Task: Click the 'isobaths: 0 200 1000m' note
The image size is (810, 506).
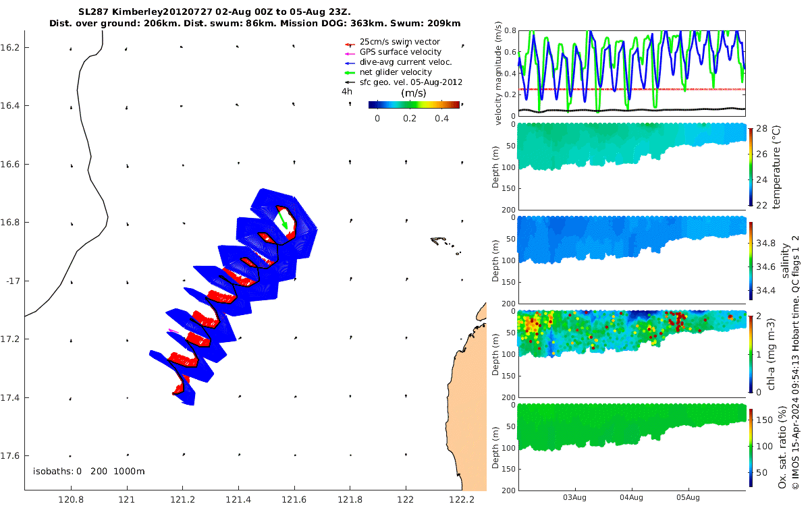Action: pos(89,471)
